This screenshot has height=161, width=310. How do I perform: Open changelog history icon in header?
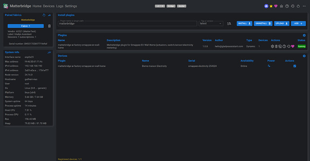pos(292,6)
